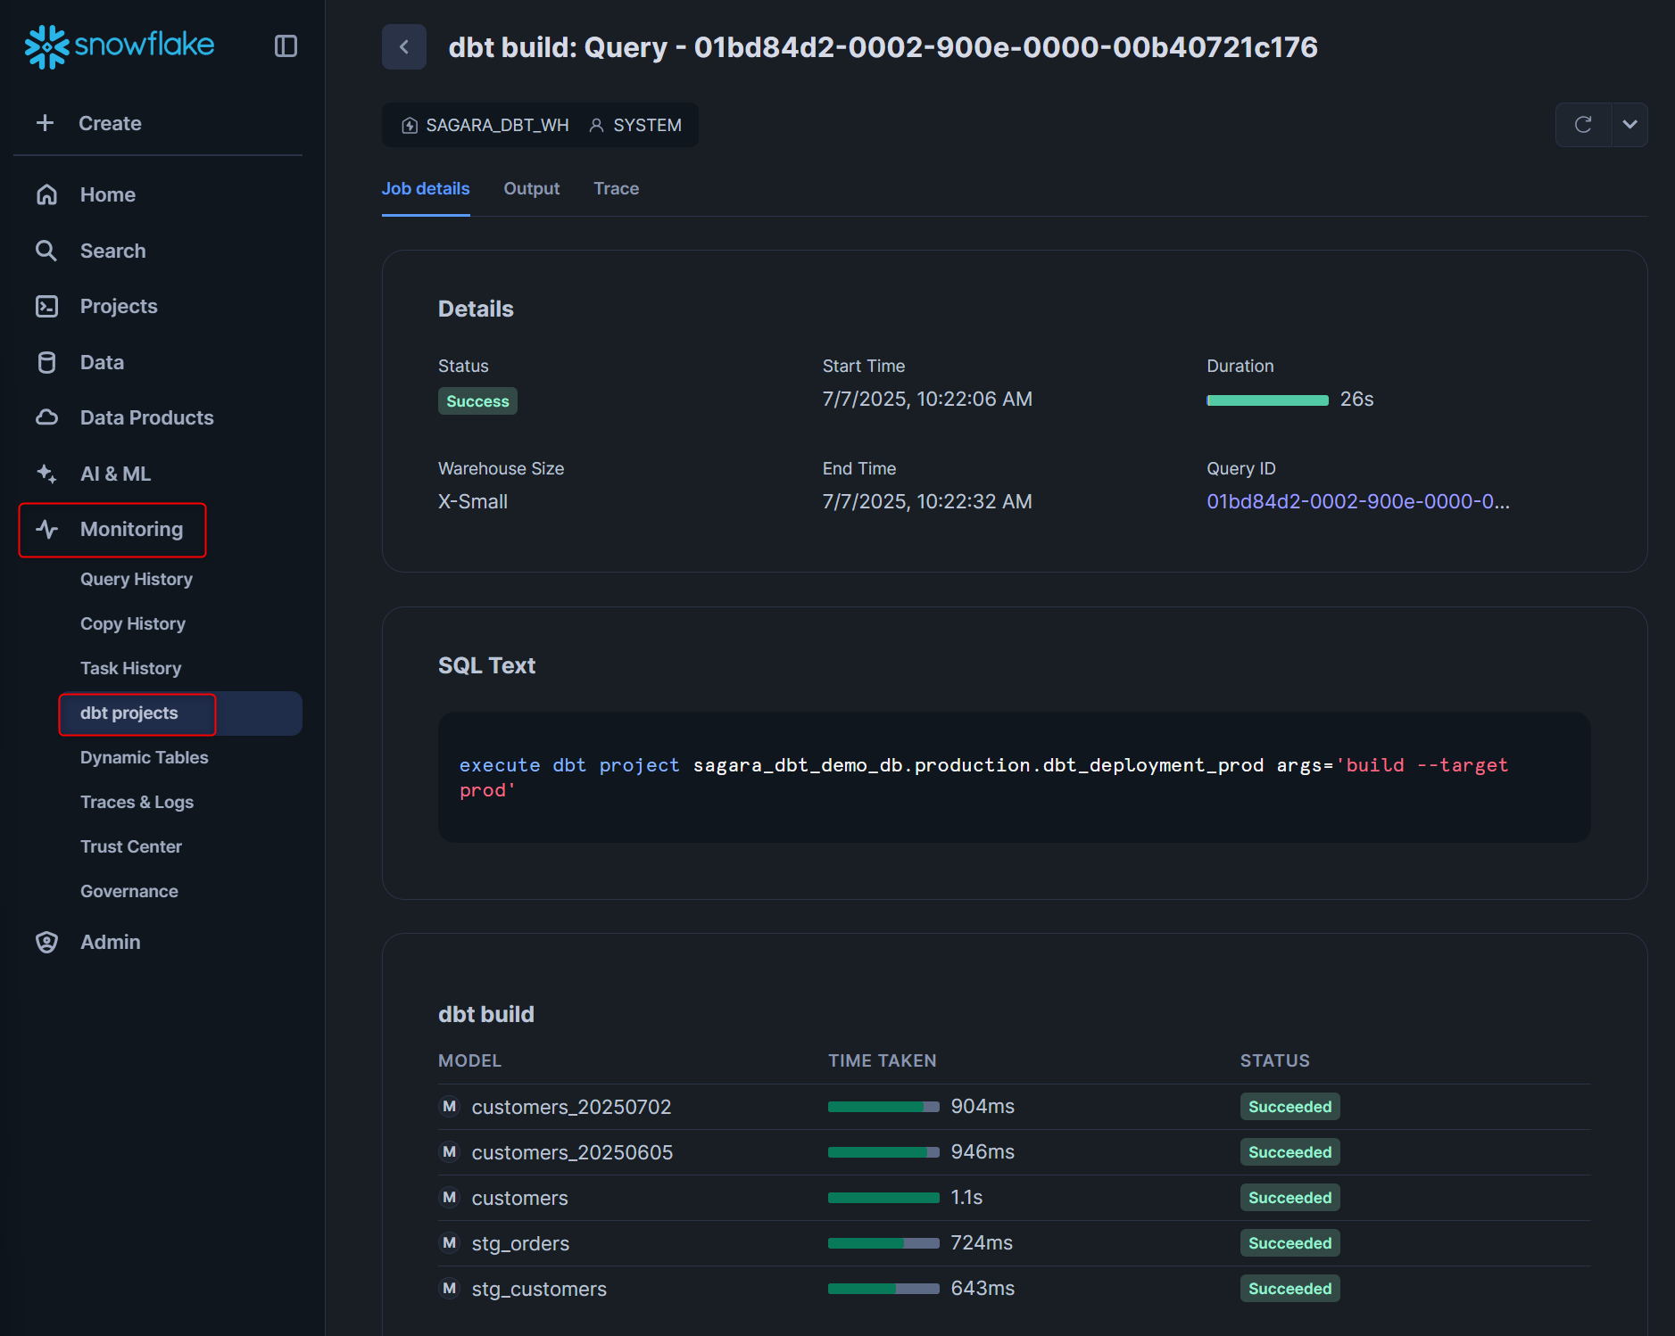Click the warehouse icon by SAGARA_DBT_WH
This screenshot has width=1675, height=1336.
point(410,126)
